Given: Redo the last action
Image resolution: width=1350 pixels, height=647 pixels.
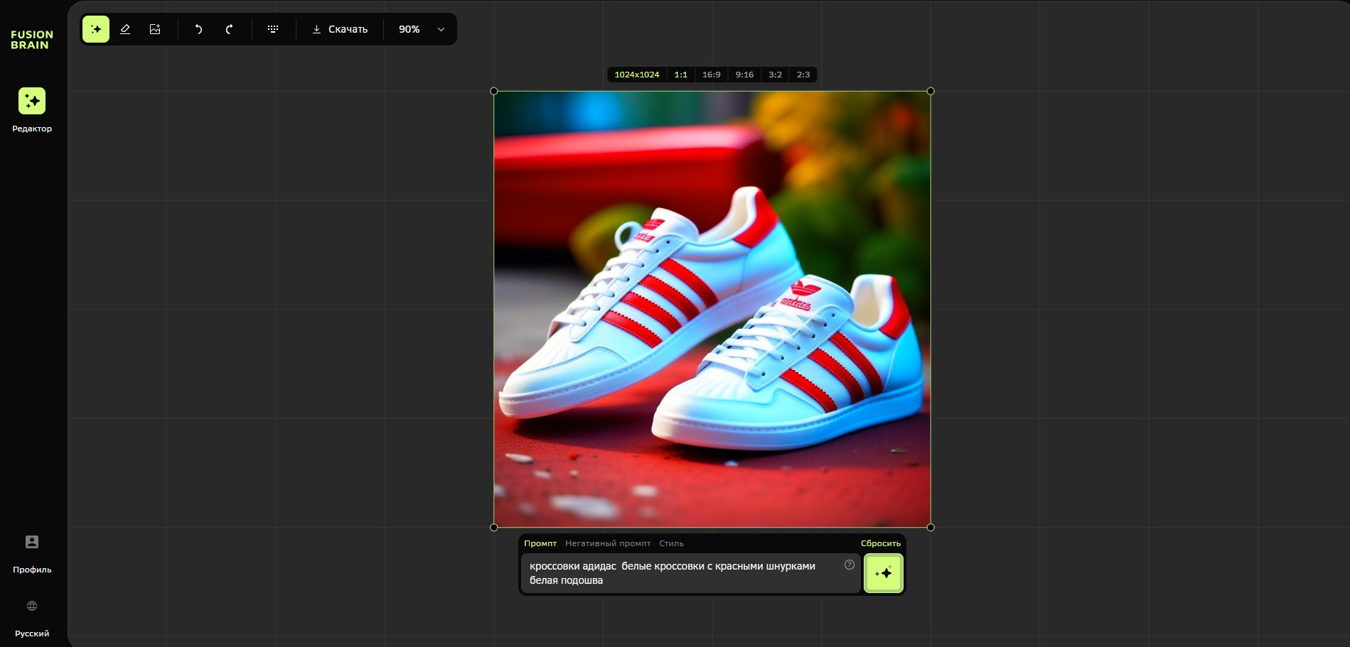Looking at the screenshot, I should [x=229, y=29].
